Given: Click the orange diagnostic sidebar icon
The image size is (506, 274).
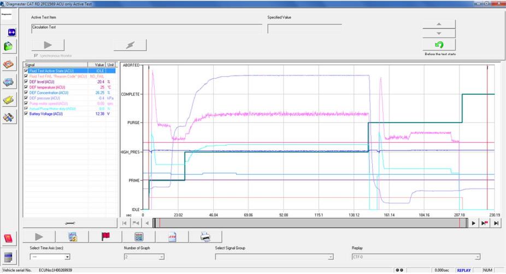Looking at the screenshot, I should (8, 64).
